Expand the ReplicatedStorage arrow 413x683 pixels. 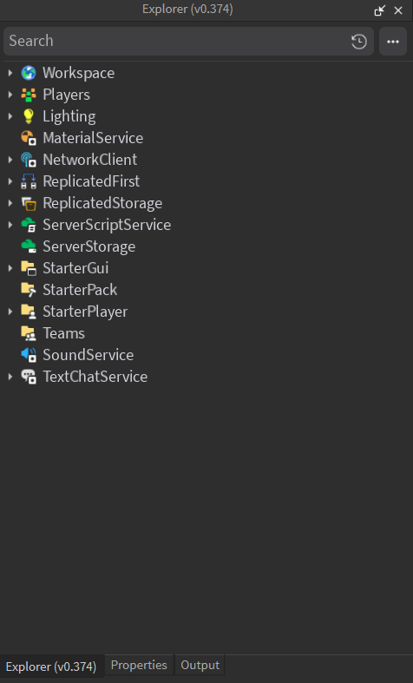10,203
